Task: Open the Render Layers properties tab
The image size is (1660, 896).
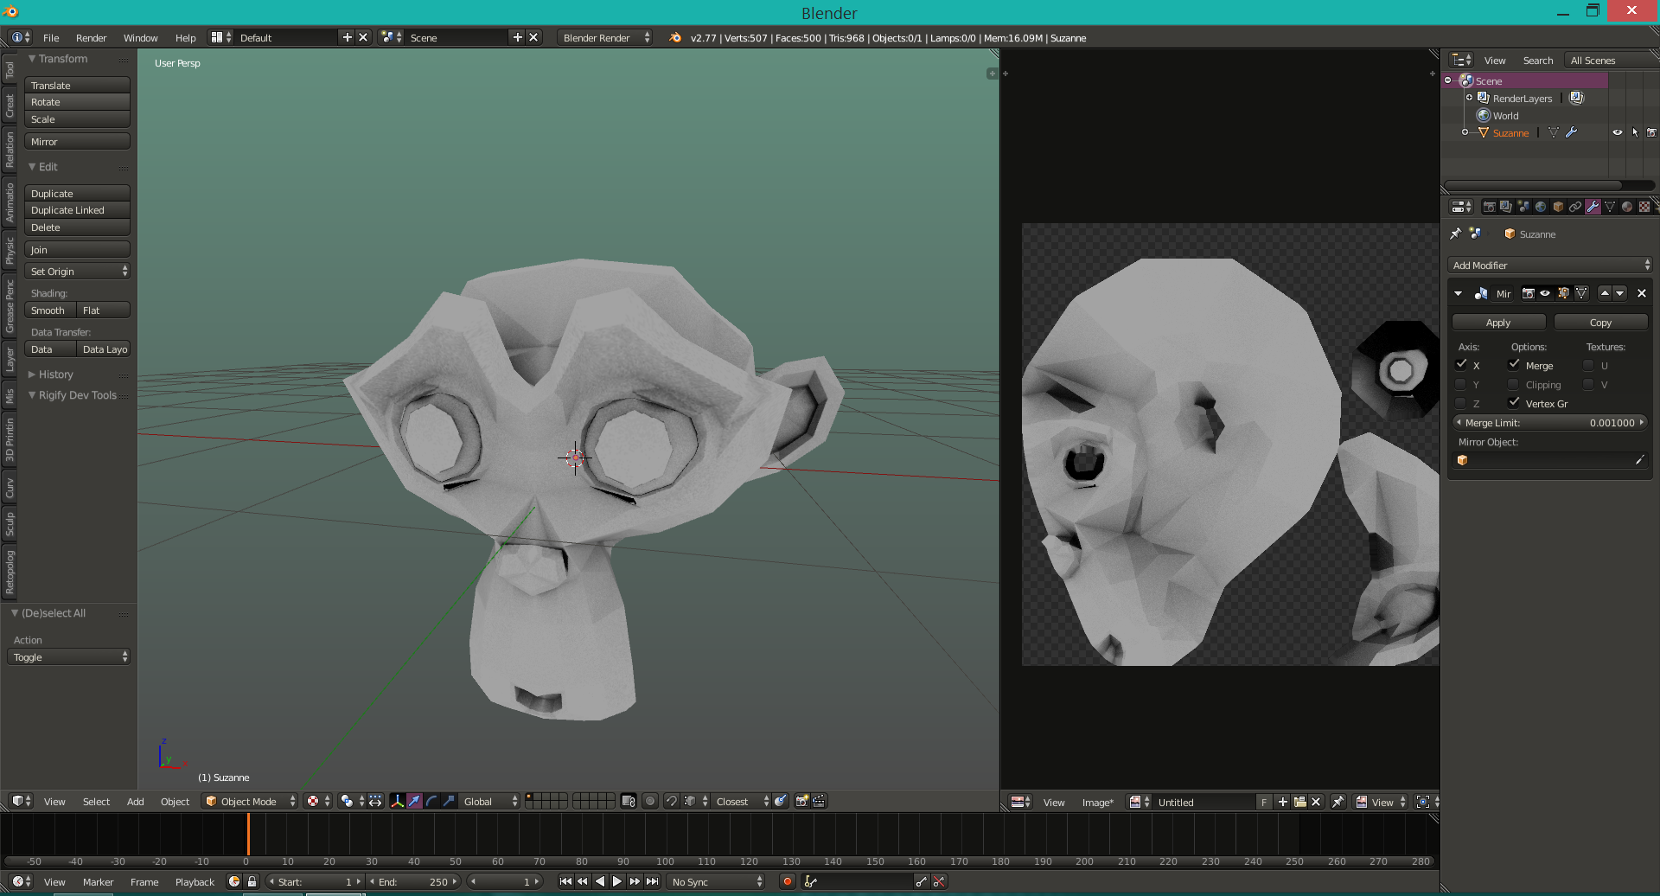Action: point(1506,207)
